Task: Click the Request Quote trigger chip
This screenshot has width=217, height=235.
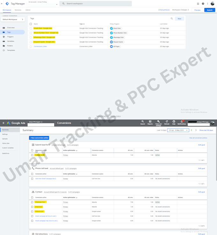Action: tap(117, 42)
